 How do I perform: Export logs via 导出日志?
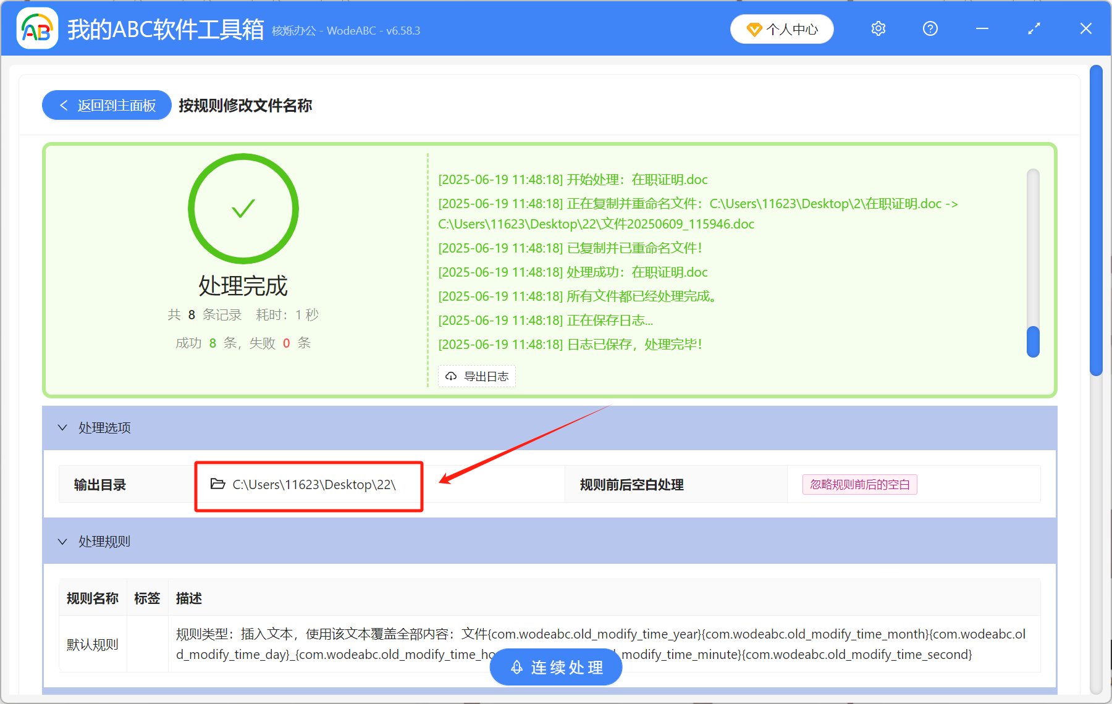coord(476,376)
